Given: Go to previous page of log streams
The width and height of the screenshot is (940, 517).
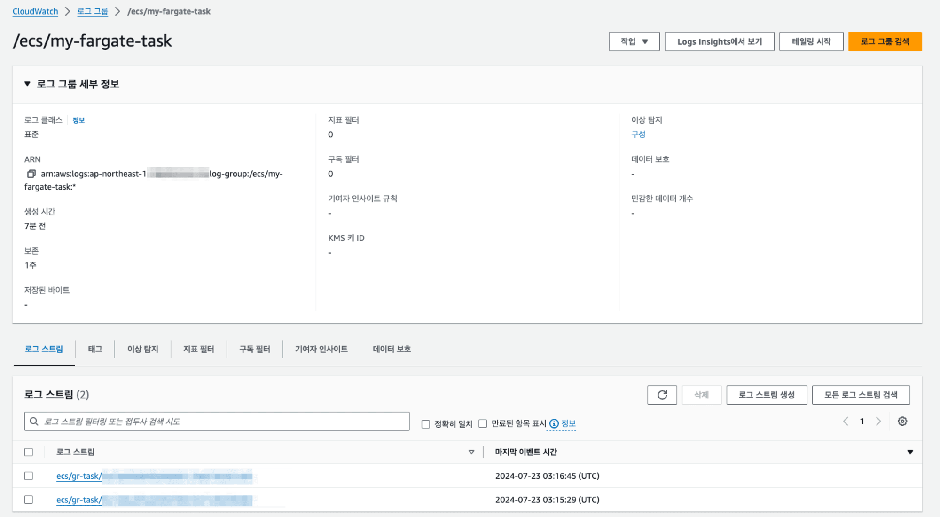Looking at the screenshot, I should click(x=846, y=422).
